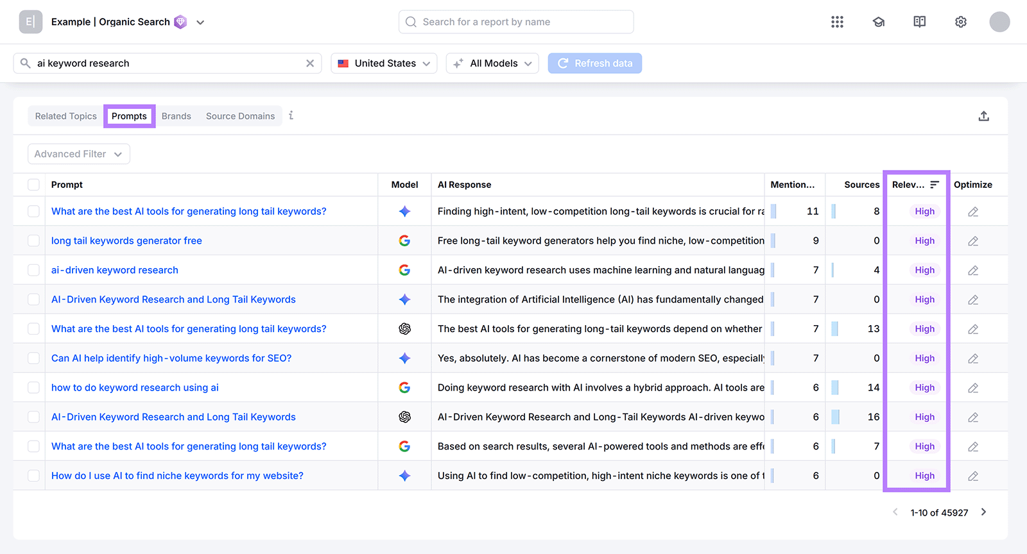
Task: Export table with the upload icon
Action: tap(983, 116)
